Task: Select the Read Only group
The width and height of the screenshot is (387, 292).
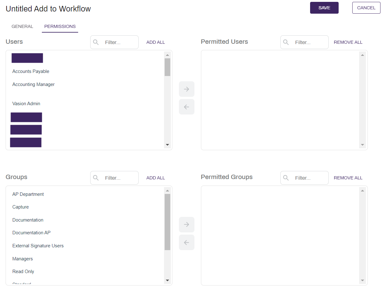Action: [x=23, y=272]
